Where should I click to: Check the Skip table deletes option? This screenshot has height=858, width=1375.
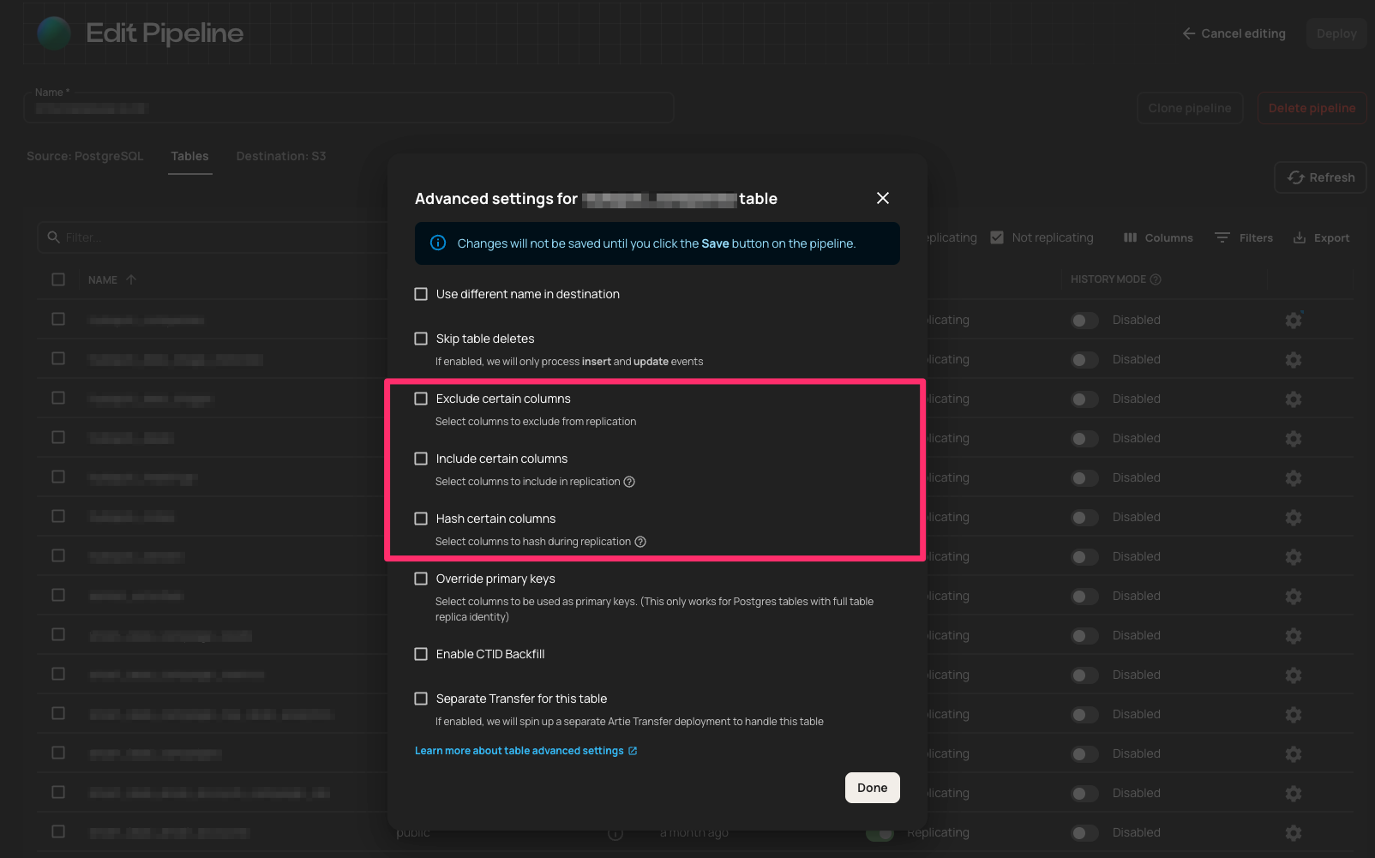pos(421,339)
